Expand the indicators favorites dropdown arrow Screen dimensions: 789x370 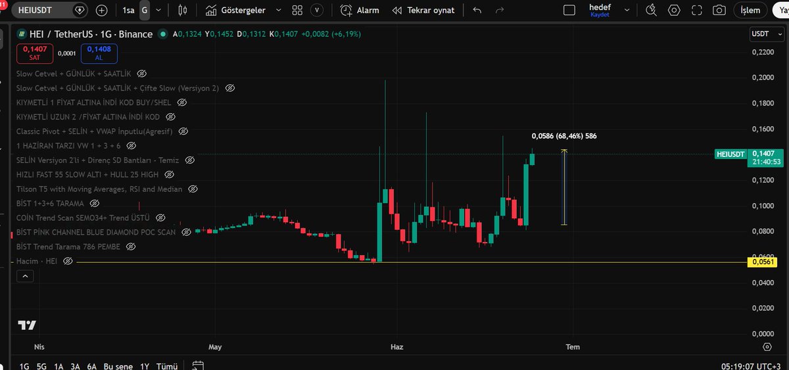(x=279, y=11)
